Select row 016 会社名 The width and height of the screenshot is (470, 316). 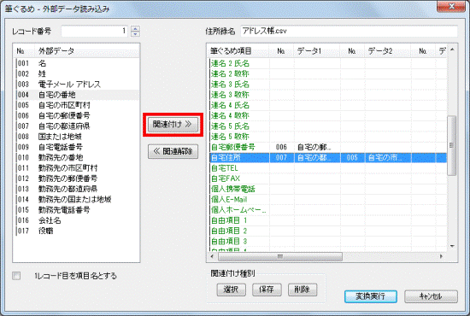(76, 220)
